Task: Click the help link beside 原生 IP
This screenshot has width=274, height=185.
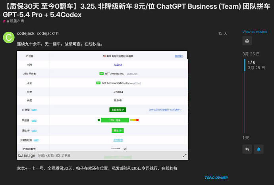Action: click(34, 131)
